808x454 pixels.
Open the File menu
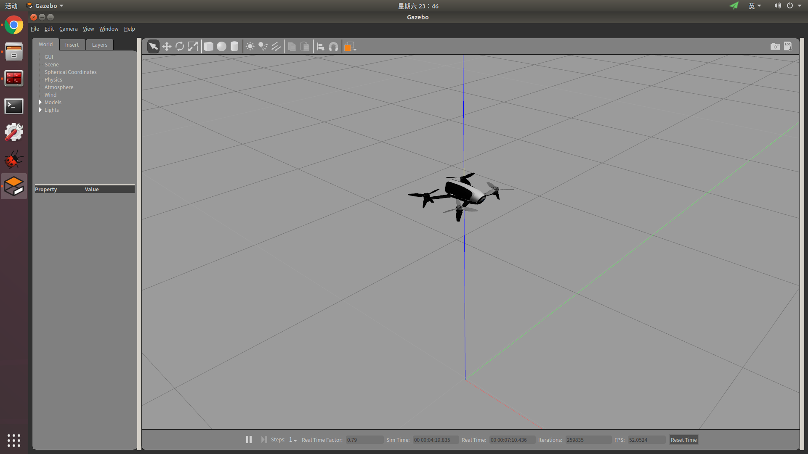[35, 29]
